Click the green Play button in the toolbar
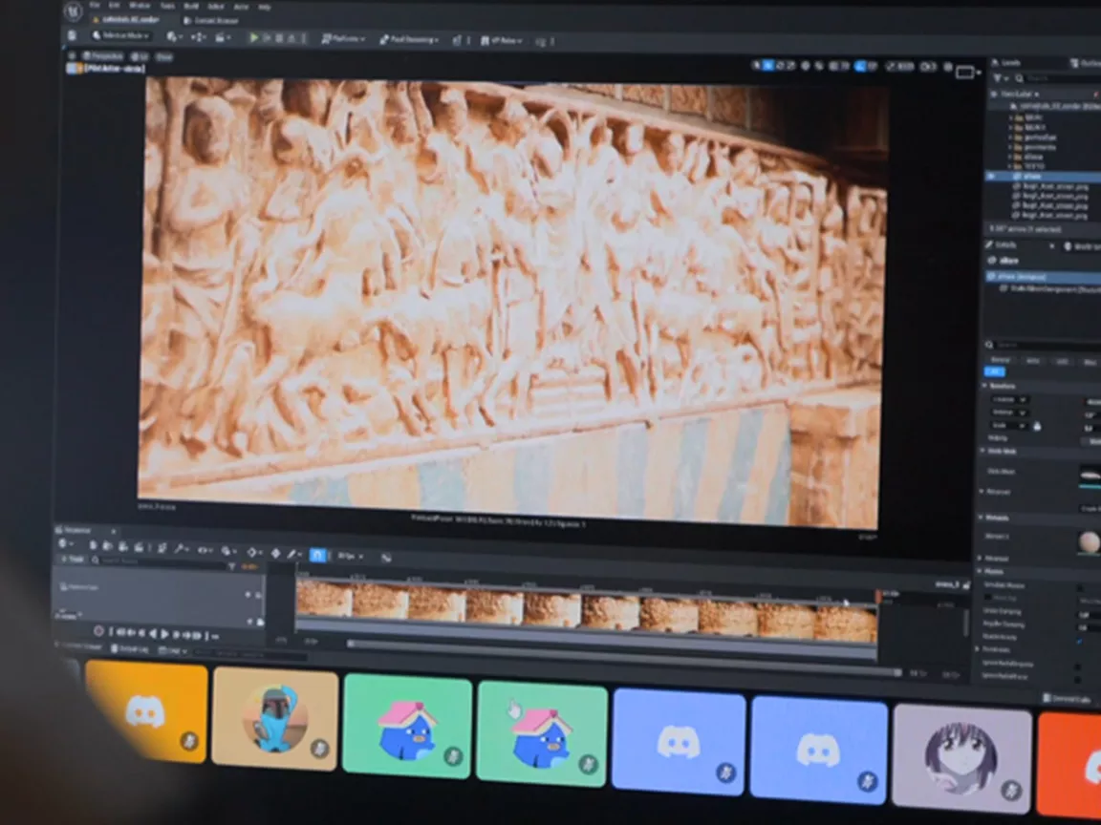This screenshot has height=825, width=1101. tap(253, 38)
